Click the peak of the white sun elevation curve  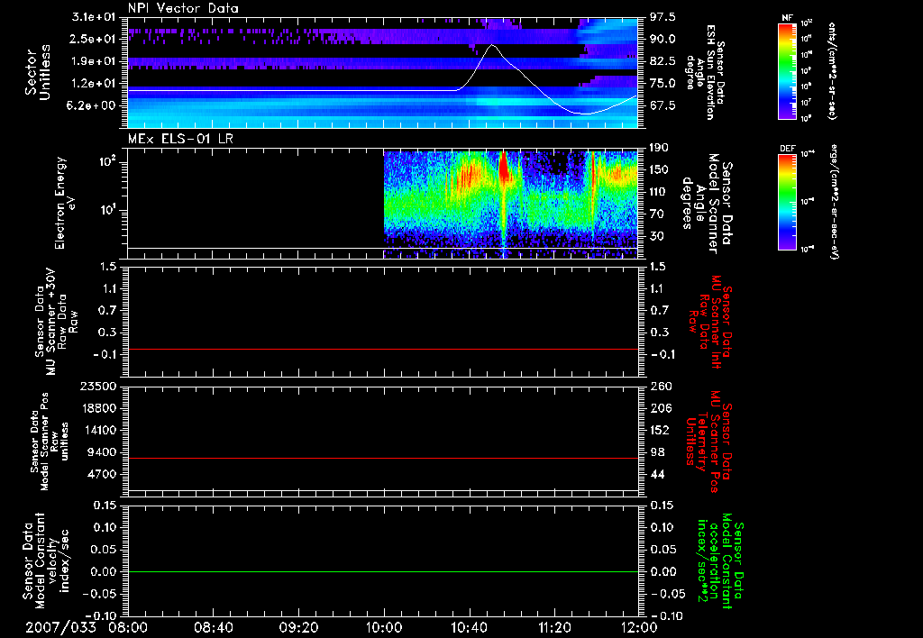pos(492,45)
